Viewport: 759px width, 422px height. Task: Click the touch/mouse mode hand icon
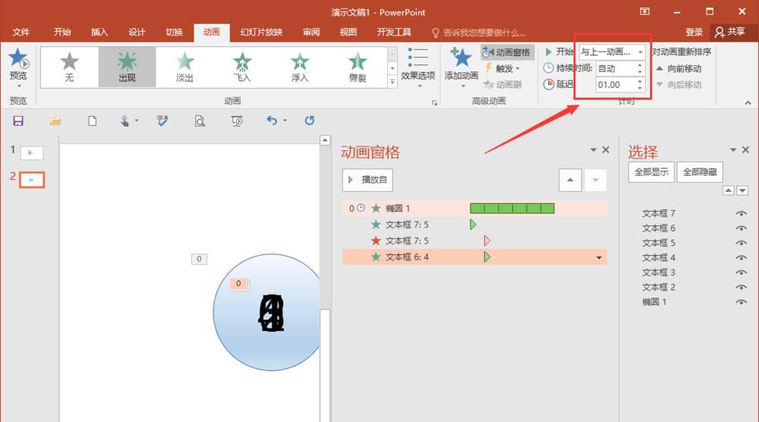pos(124,121)
